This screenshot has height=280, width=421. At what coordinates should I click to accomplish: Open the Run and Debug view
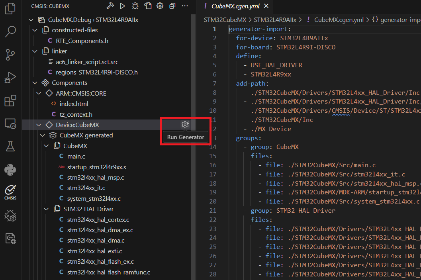10,78
